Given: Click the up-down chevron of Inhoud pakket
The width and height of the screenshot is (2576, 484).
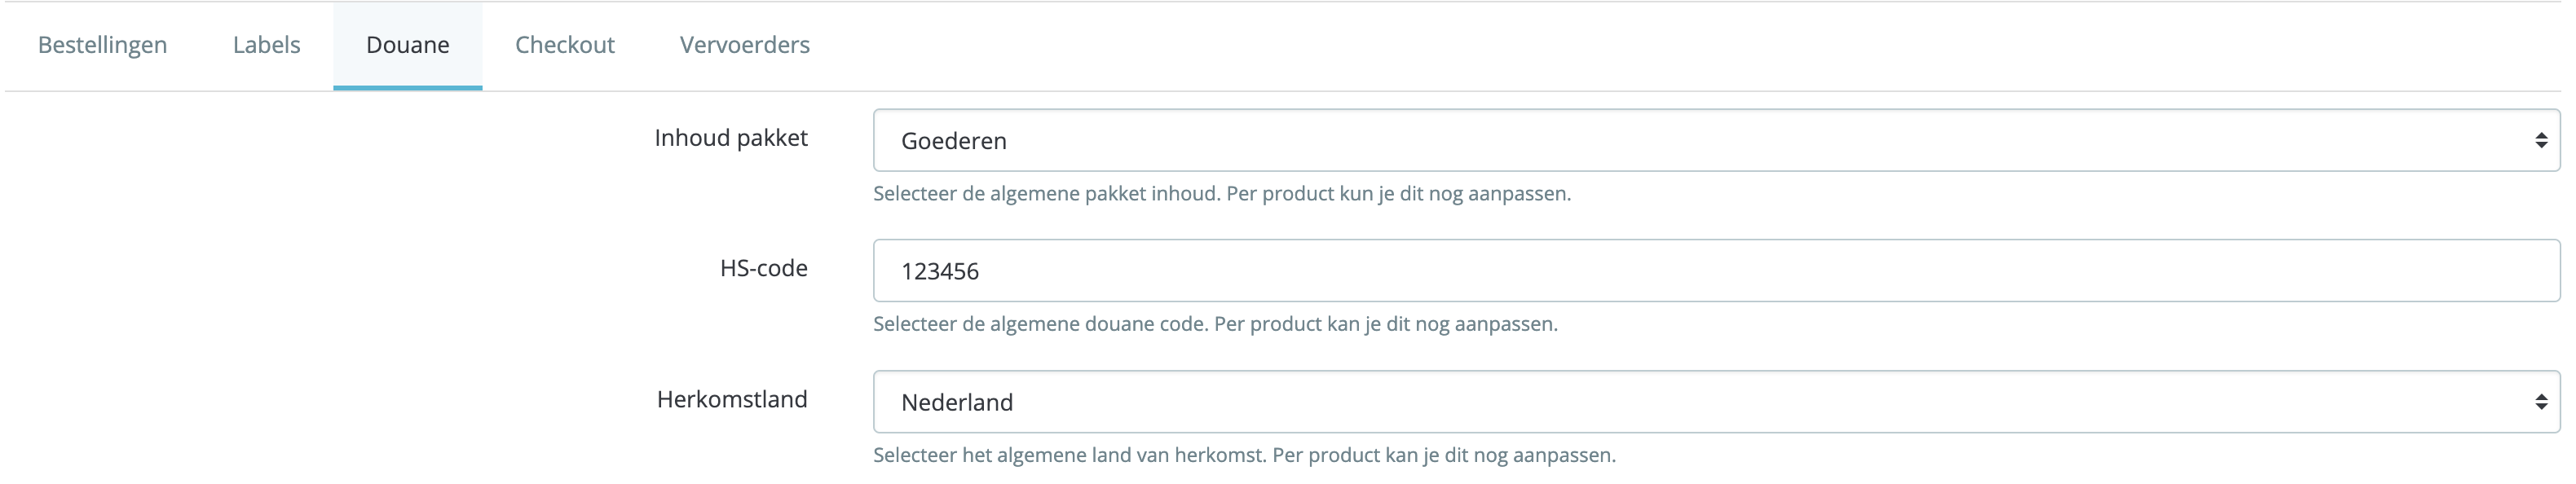Looking at the screenshot, I should coord(2540,140).
